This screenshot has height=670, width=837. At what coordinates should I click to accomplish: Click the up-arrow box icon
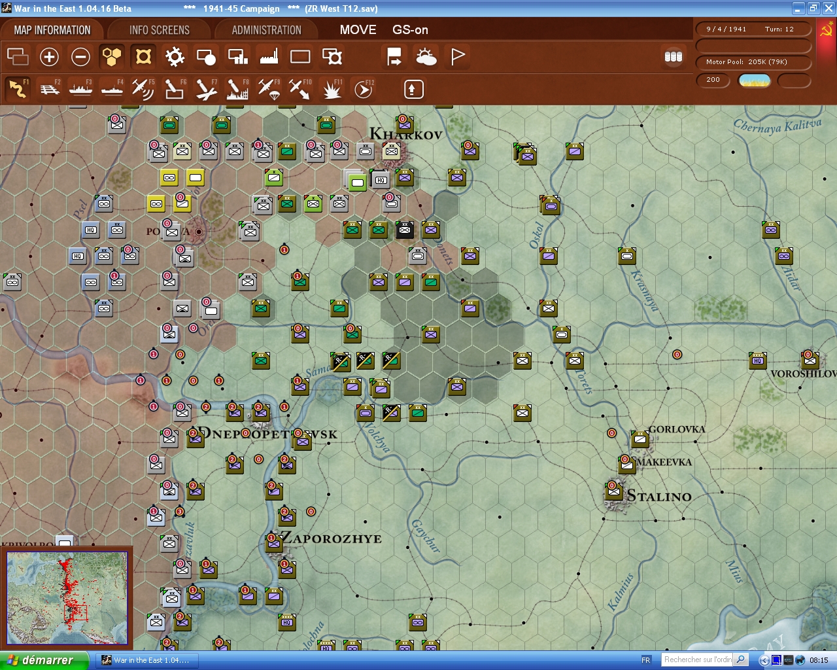point(413,89)
